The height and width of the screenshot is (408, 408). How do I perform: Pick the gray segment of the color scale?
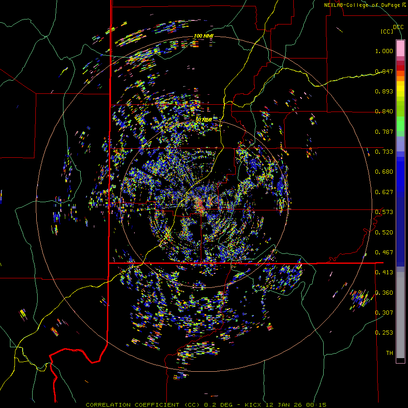(x=400, y=315)
